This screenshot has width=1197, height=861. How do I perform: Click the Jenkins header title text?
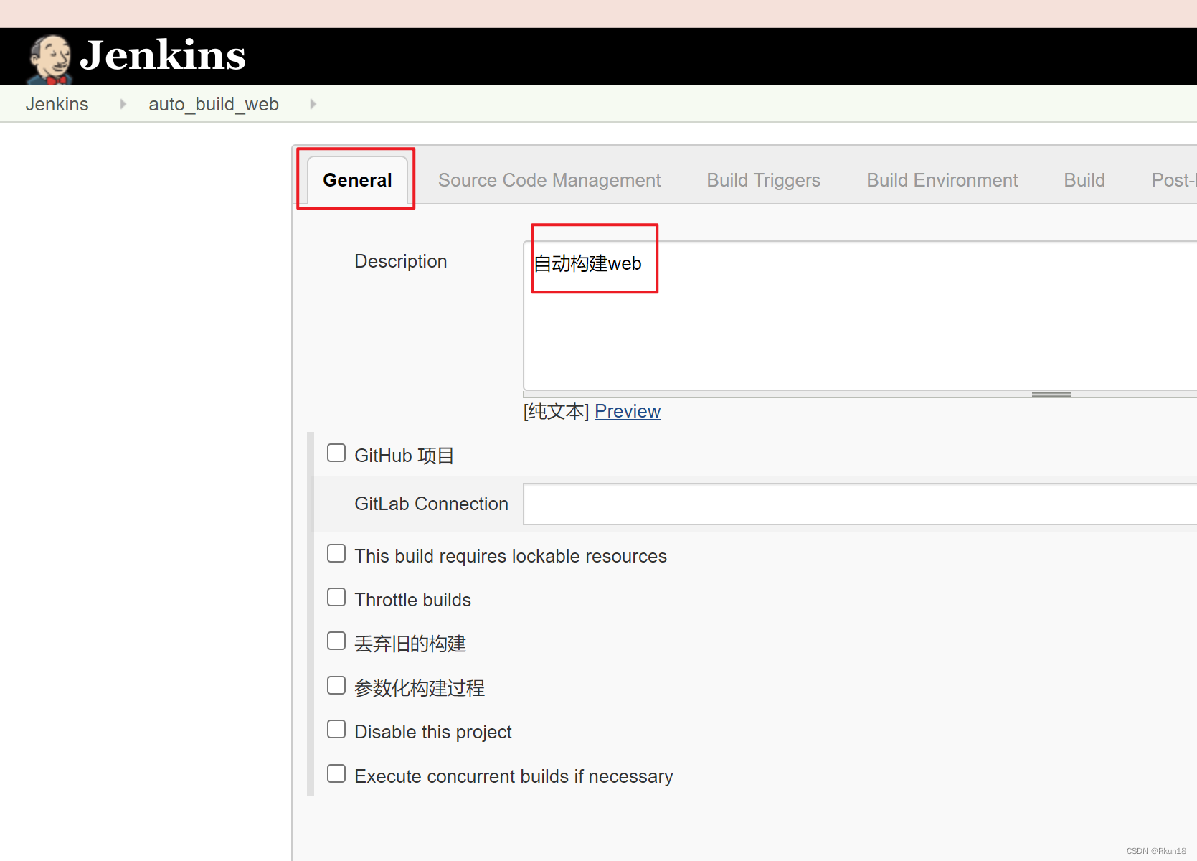click(163, 55)
